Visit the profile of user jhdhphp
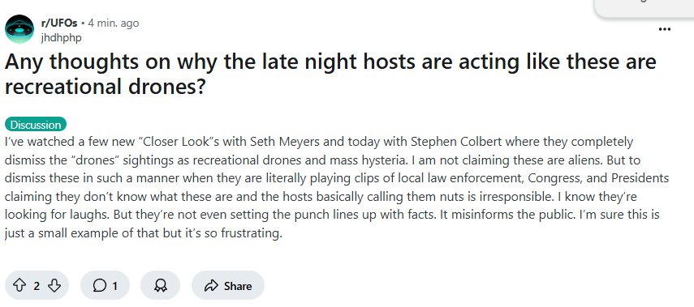 [x=61, y=37]
